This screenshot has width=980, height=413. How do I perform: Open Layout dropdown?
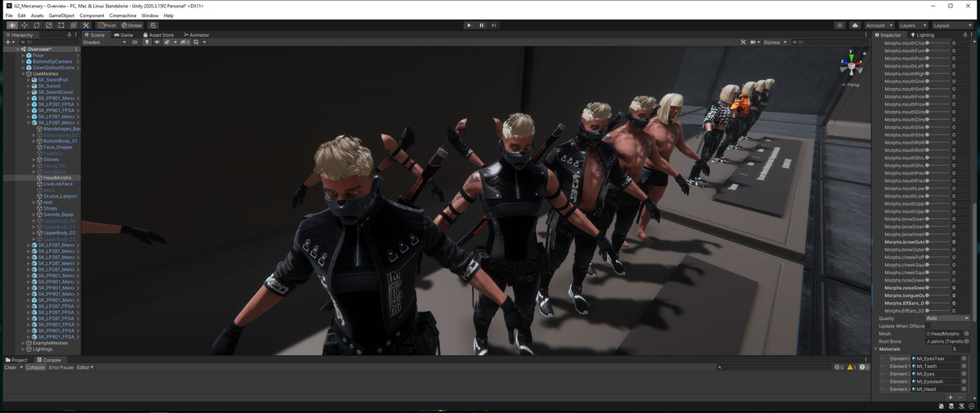click(952, 25)
